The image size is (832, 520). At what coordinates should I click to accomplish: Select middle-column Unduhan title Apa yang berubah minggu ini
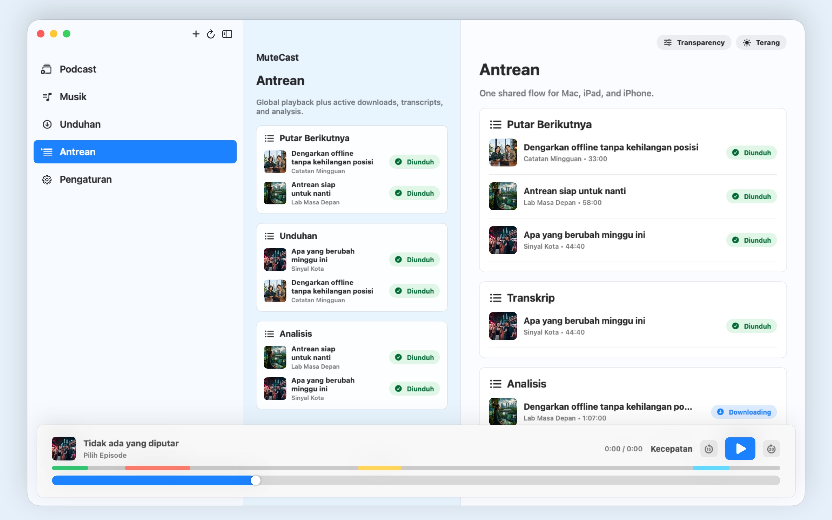click(x=323, y=256)
